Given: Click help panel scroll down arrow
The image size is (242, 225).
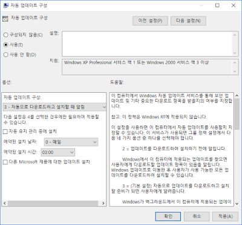Looking at the screenshot, I should click(237, 203).
